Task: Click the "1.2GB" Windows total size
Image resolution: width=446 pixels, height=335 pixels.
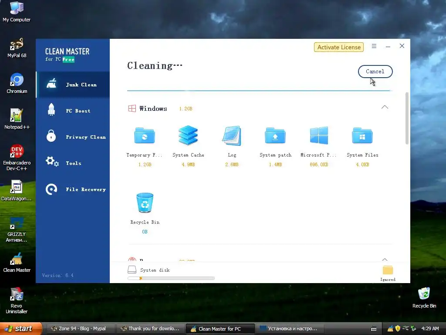Action: click(x=186, y=109)
